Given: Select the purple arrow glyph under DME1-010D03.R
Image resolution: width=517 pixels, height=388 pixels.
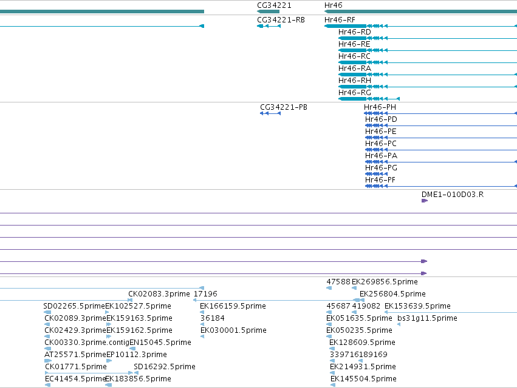Looking at the screenshot, I should (424, 201).
